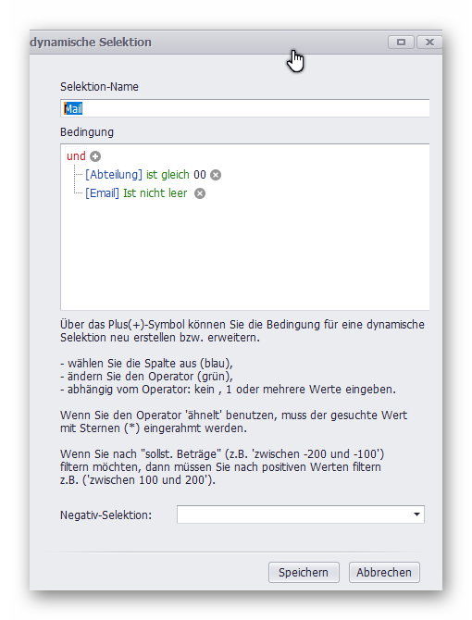Add a new condition with plus icon
This screenshot has height=620, width=472.
[95, 156]
